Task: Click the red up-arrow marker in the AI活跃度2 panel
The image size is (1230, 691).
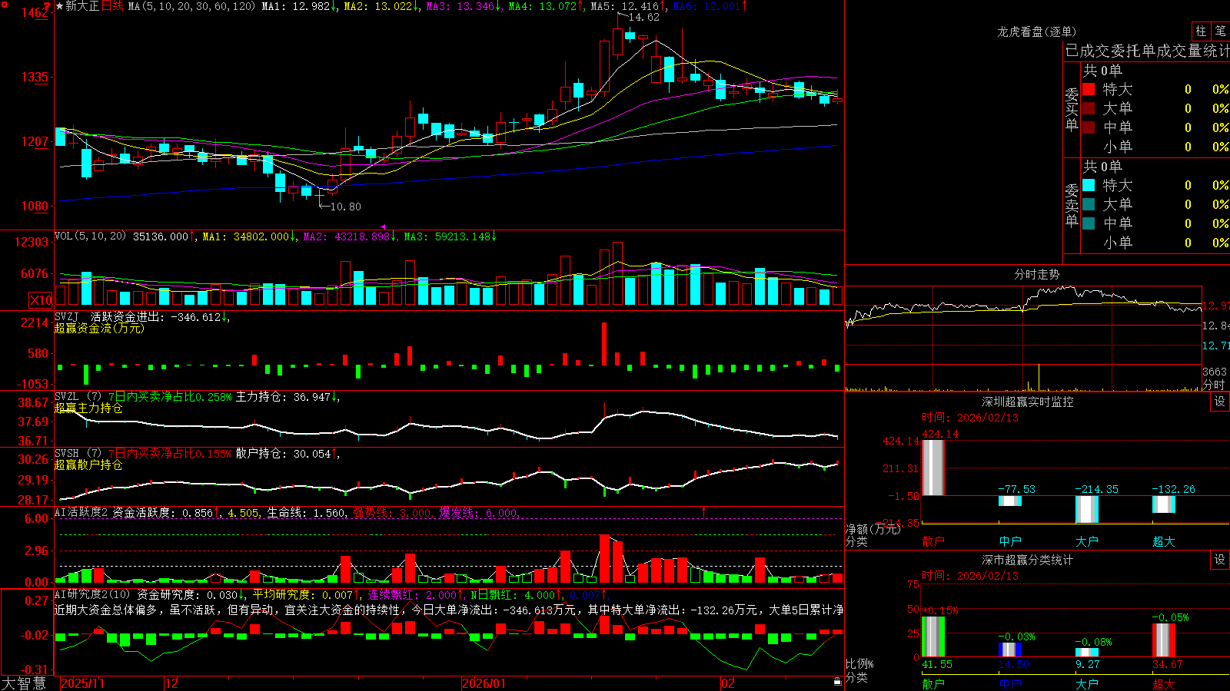Action: coord(703,511)
